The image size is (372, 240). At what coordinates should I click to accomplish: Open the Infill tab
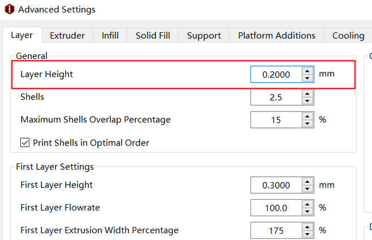click(x=110, y=36)
